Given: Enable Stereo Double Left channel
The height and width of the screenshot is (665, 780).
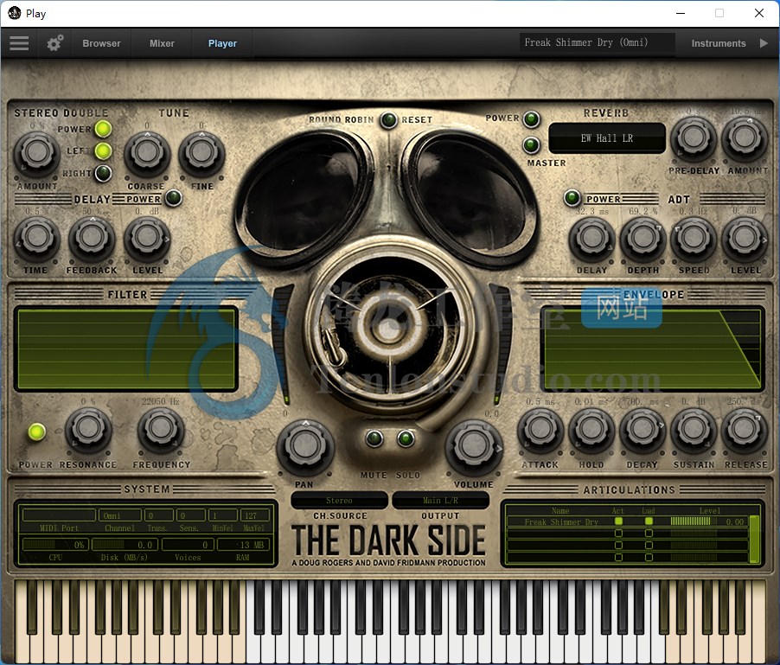Looking at the screenshot, I should point(104,150).
